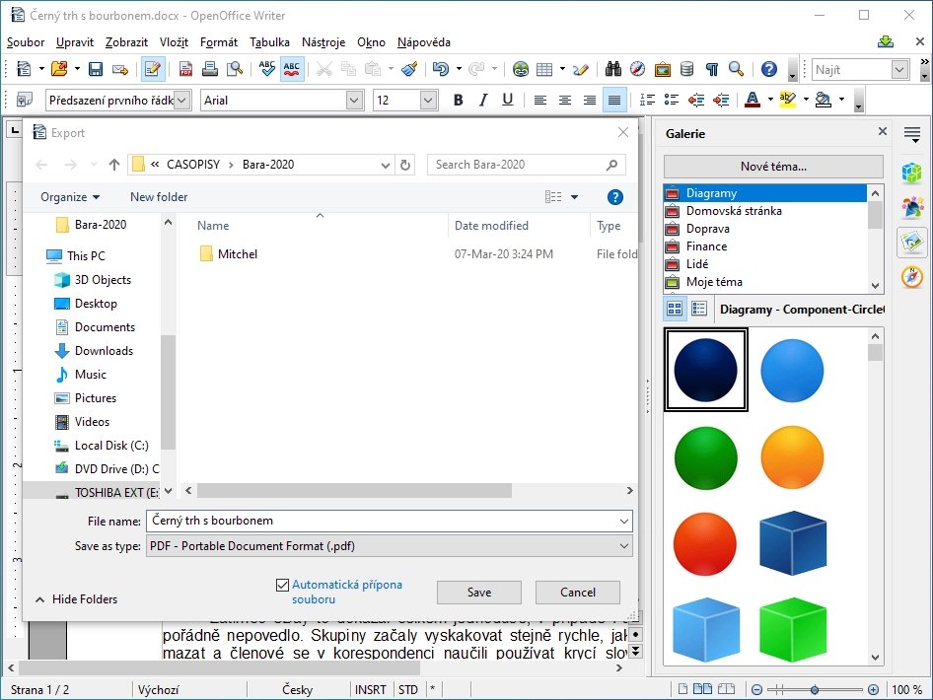933x700 pixels.
Task: Open the Print File Directly icon
Action: click(211, 69)
